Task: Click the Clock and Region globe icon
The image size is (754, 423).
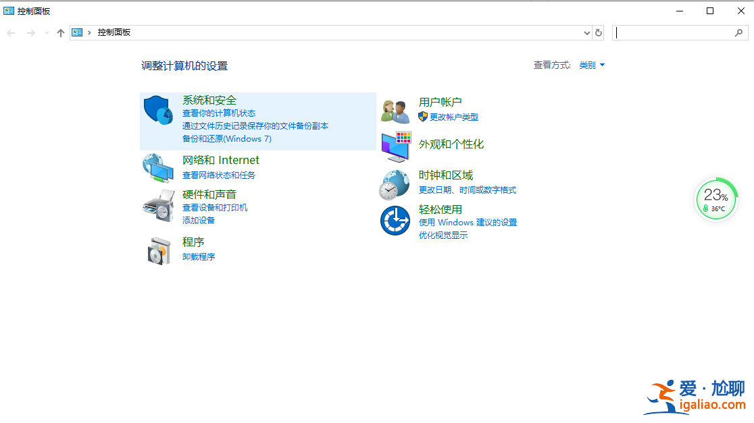Action: pyautogui.click(x=395, y=184)
